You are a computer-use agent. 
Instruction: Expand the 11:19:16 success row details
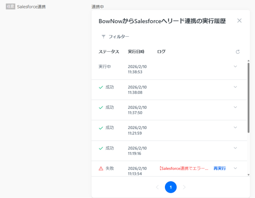[235, 148]
